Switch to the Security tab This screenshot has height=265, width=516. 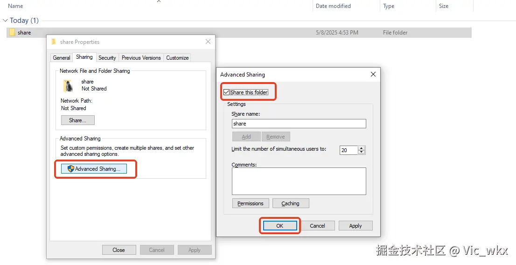107,58
